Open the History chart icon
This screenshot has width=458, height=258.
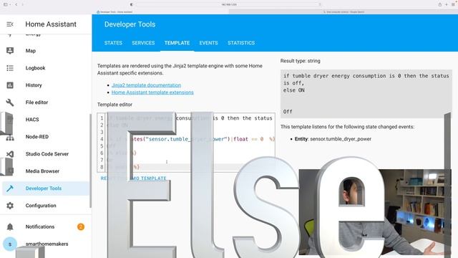(10, 85)
